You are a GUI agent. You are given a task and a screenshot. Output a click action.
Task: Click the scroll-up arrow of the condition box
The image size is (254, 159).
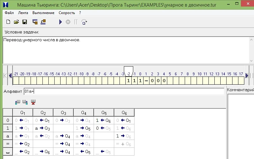[251, 40]
